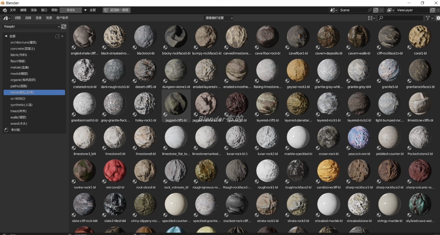Open the 视图 menu in asset browser

18,18
